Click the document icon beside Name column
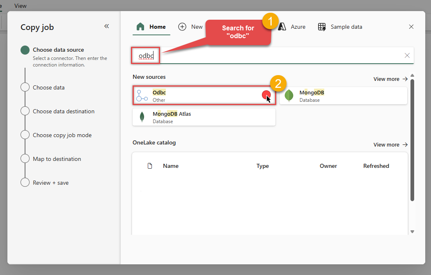 [150, 166]
